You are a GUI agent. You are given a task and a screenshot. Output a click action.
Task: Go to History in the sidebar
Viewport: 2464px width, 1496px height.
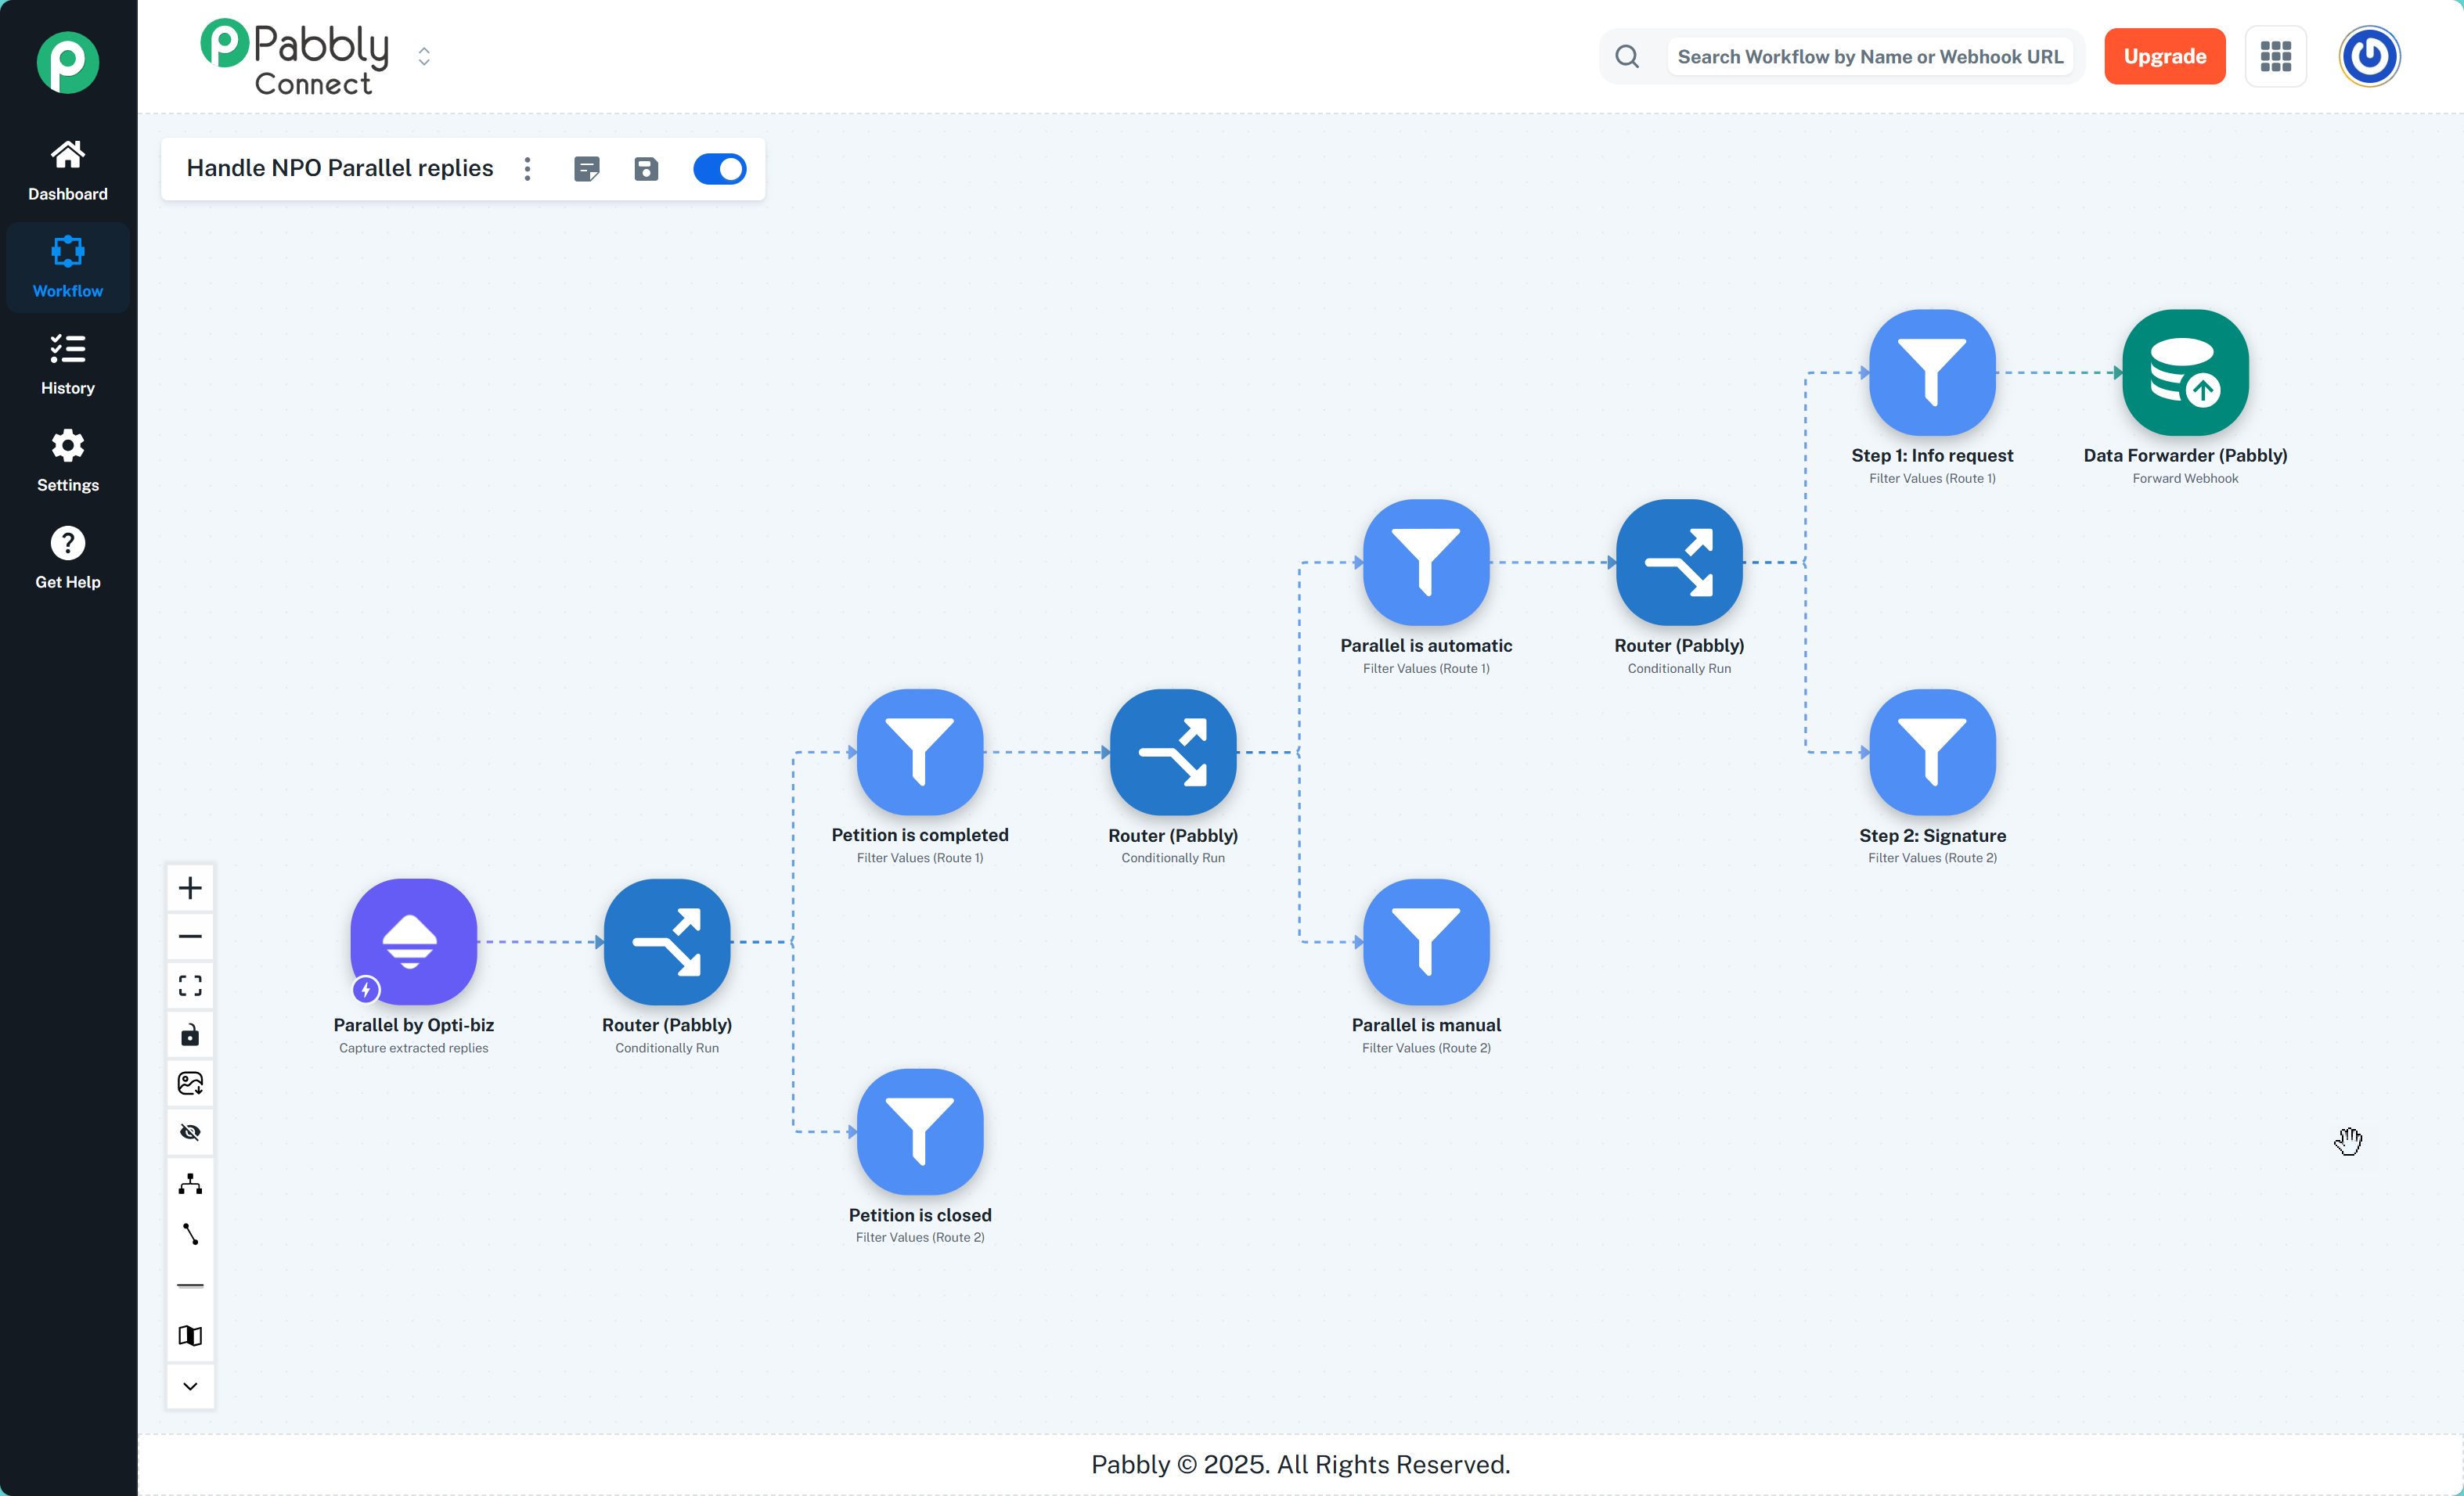[68, 365]
